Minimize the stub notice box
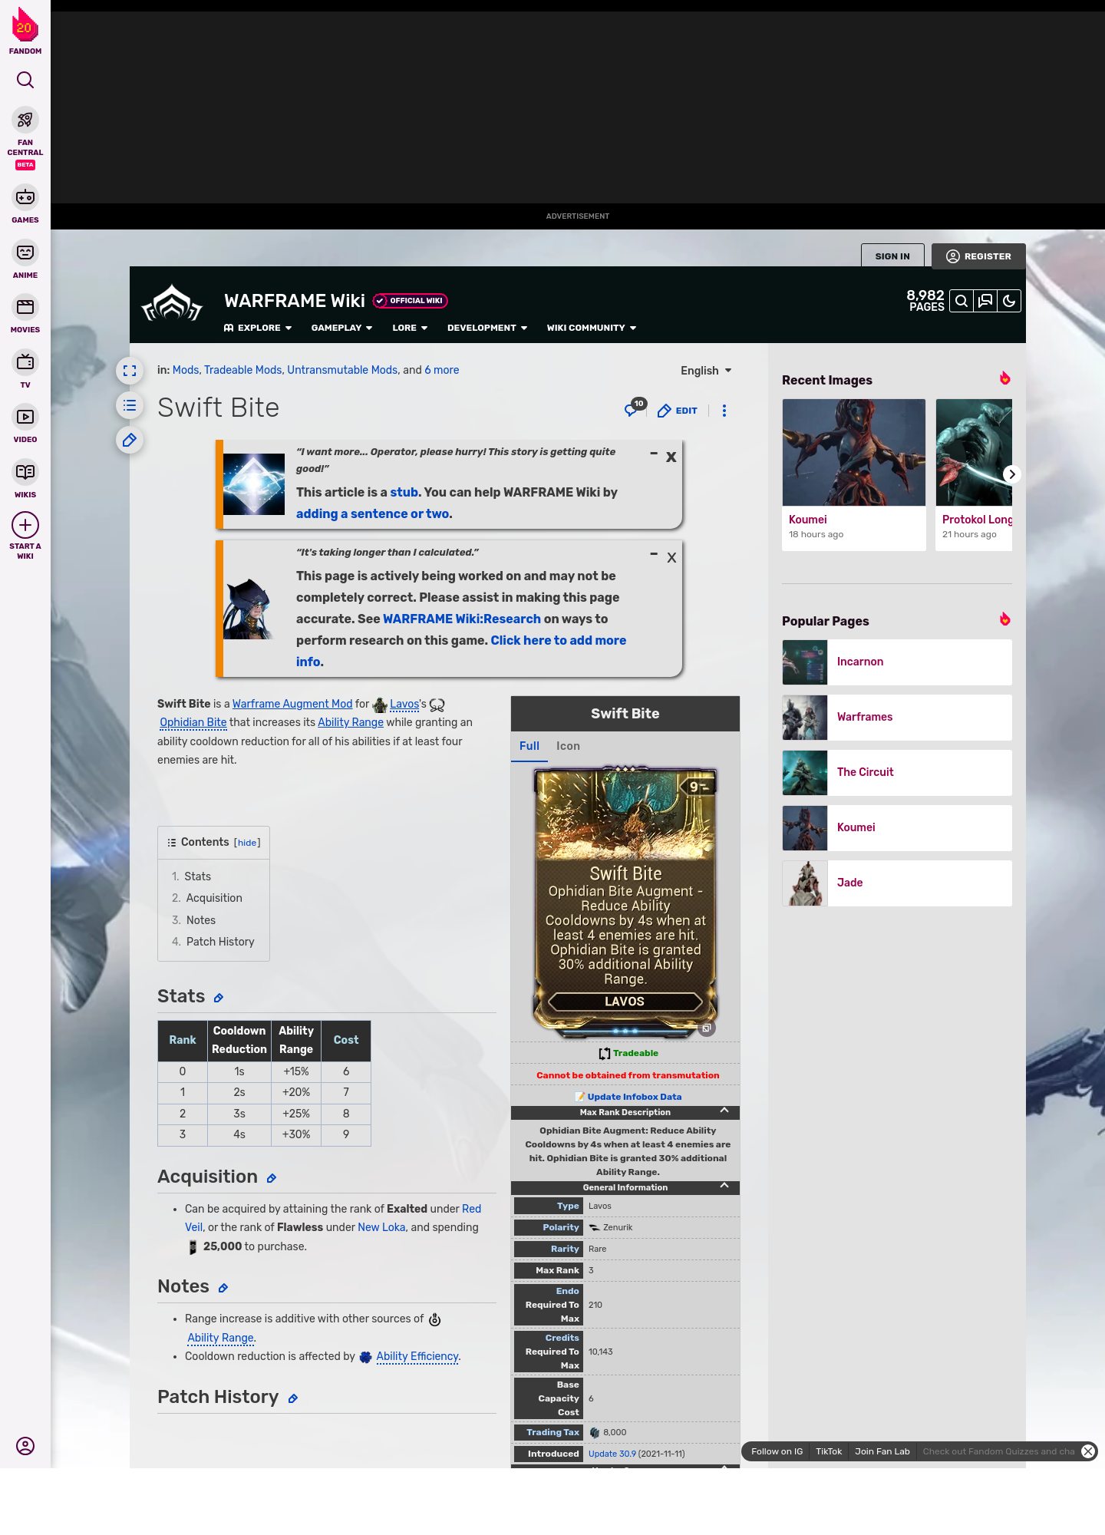 click(x=654, y=454)
